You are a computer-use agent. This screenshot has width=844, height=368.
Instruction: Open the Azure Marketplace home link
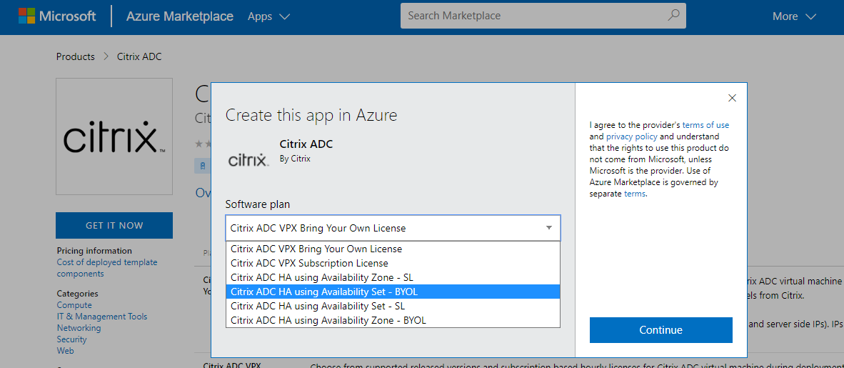pos(180,16)
